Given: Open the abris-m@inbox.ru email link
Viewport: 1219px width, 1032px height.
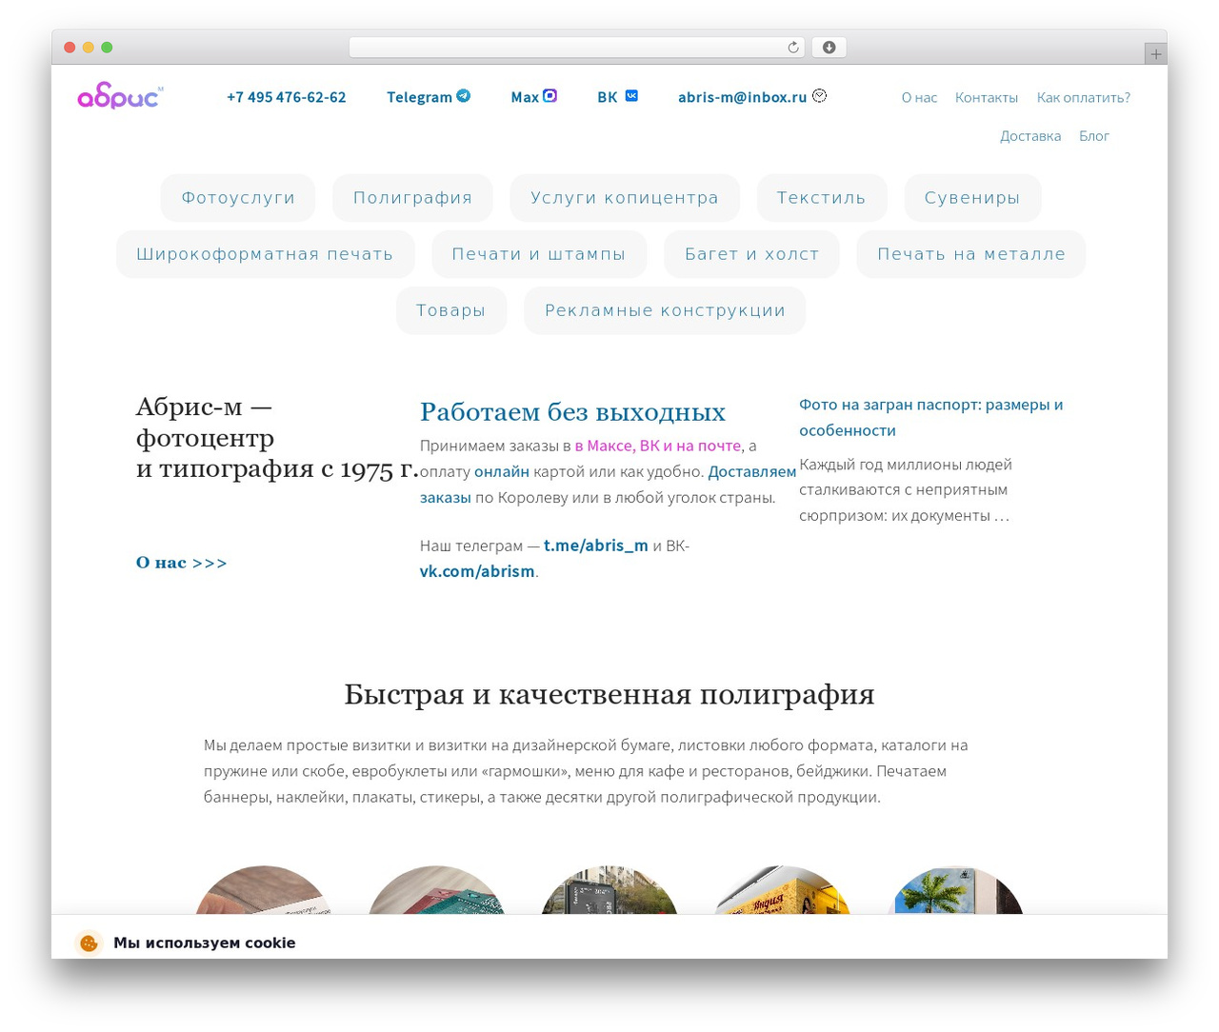Looking at the screenshot, I should [x=743, y=97].
